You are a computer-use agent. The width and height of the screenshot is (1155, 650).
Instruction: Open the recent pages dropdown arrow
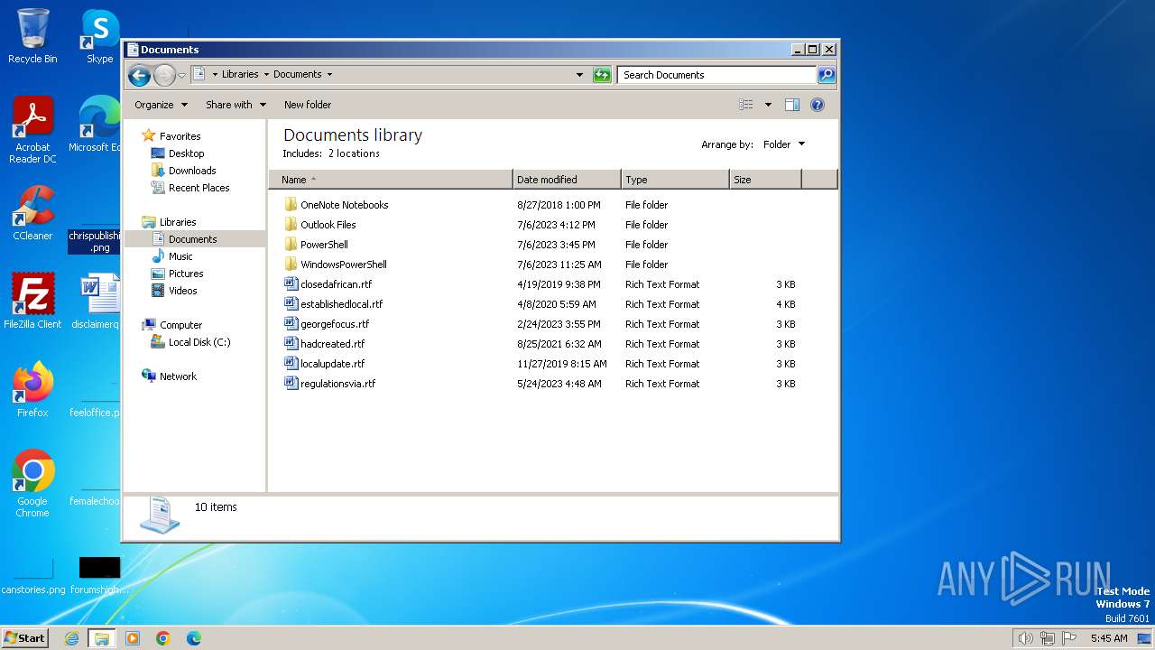pyautogui.click(x=181, y=75)
